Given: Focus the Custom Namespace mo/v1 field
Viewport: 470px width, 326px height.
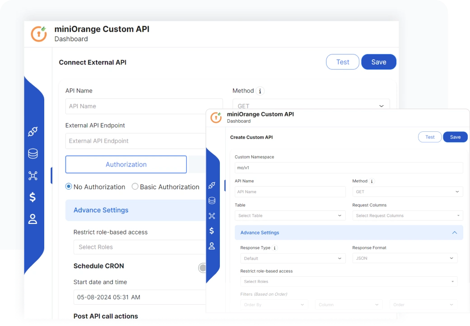Looking at the screenshot, I should pos(349,168).
